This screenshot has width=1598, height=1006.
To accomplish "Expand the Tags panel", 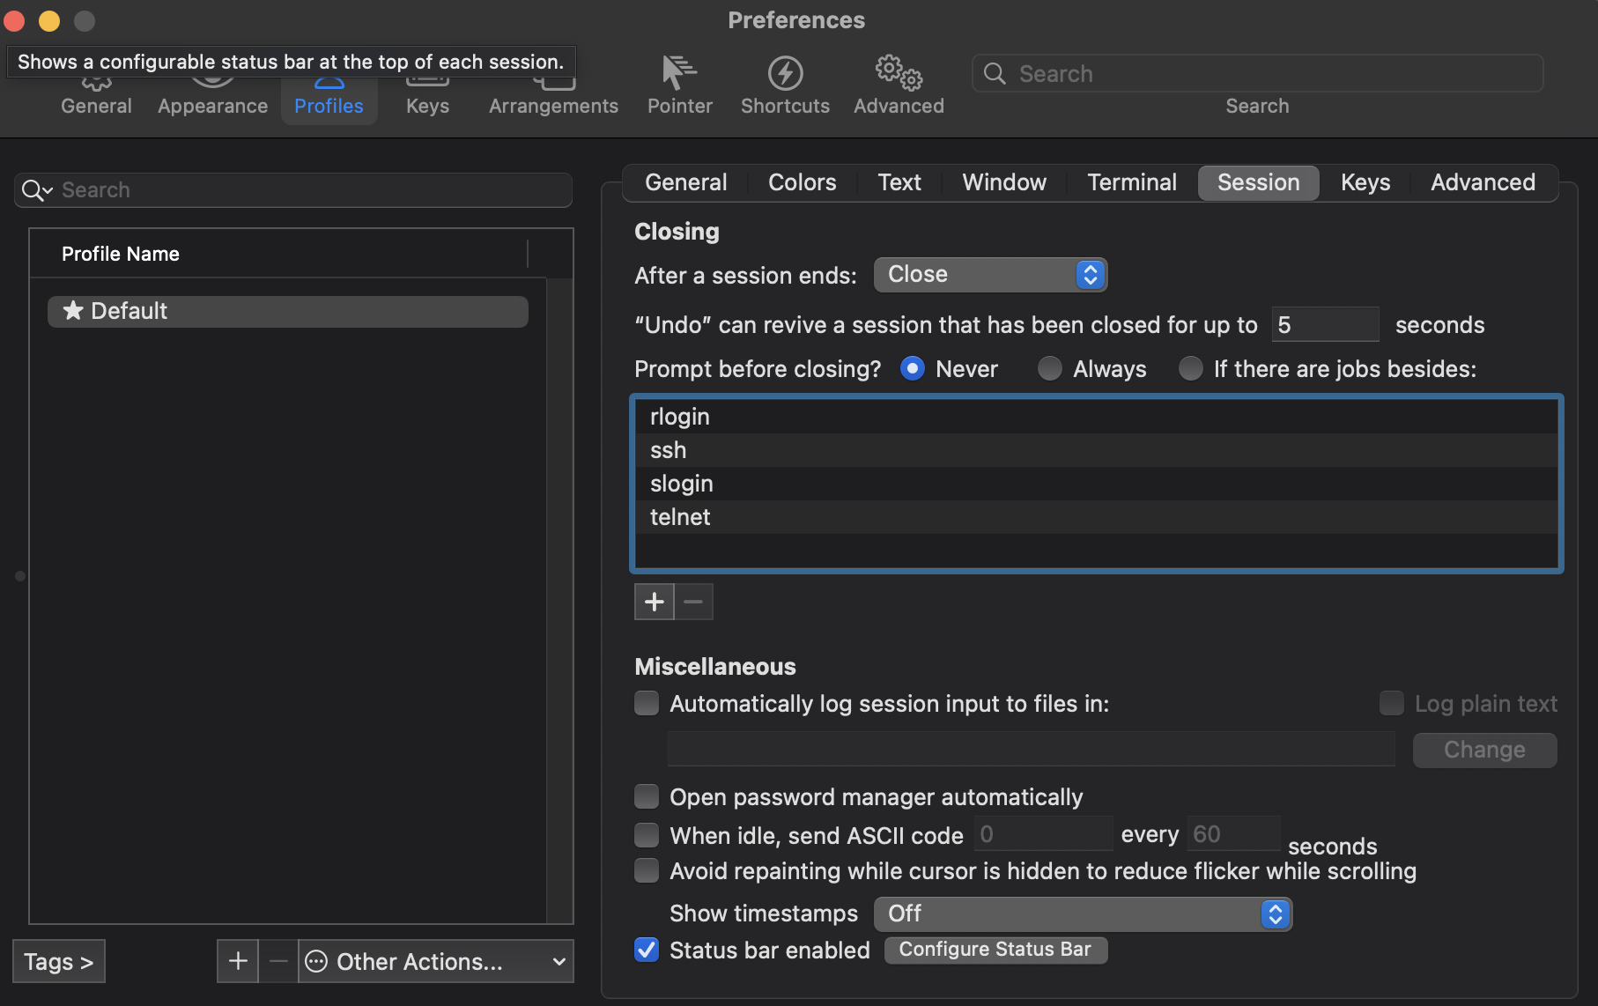I will click(59, 961).
